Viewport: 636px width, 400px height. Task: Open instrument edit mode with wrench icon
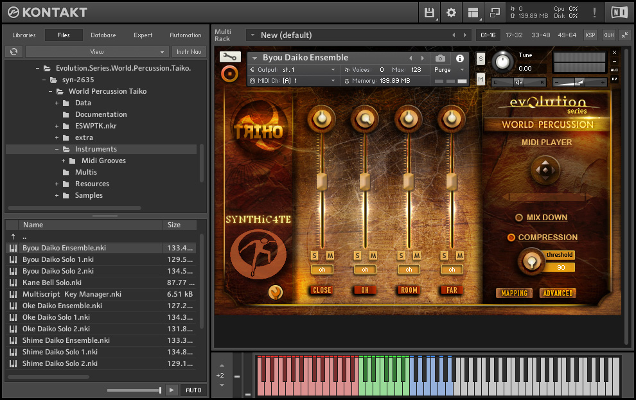coord(229,57)
